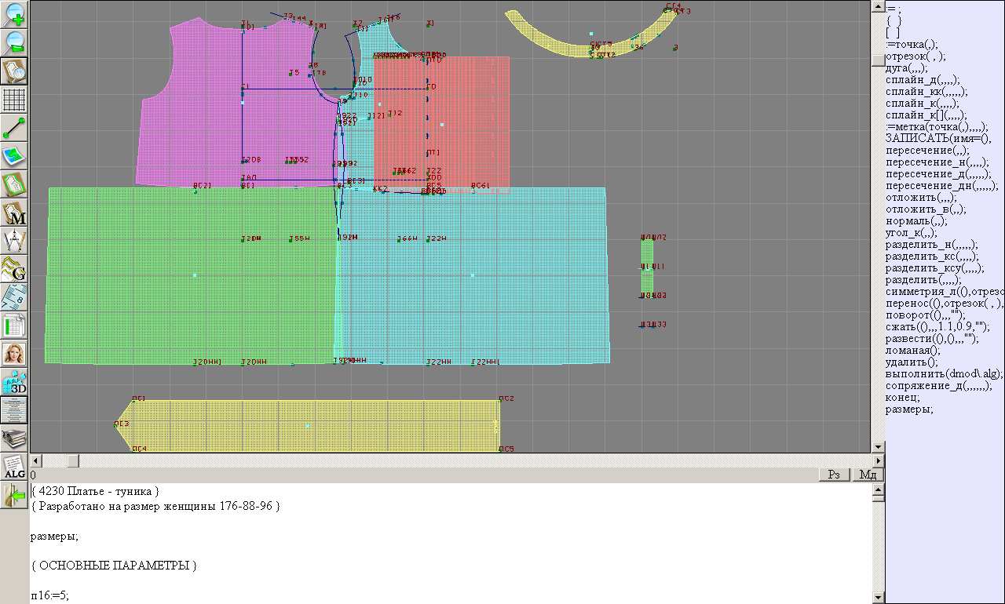1005x604 pixels.
Task: Open the ALG algorithm document icon
Action: pyautogui.click(x=15, y=467)
